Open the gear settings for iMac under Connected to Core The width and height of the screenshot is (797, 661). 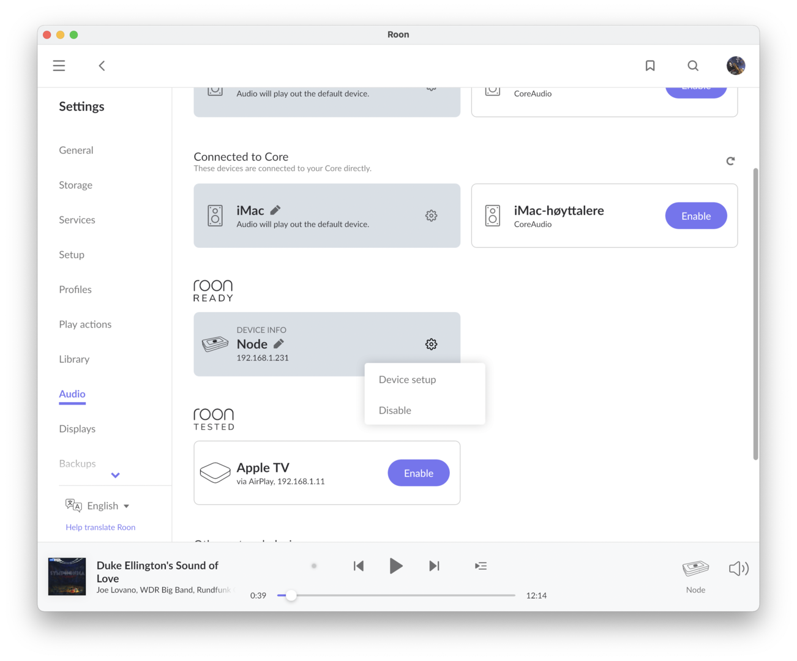tap(432, 215)
